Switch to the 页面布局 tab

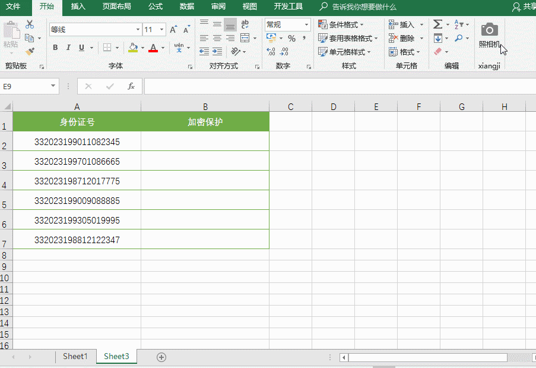click(x=116, y=7)
